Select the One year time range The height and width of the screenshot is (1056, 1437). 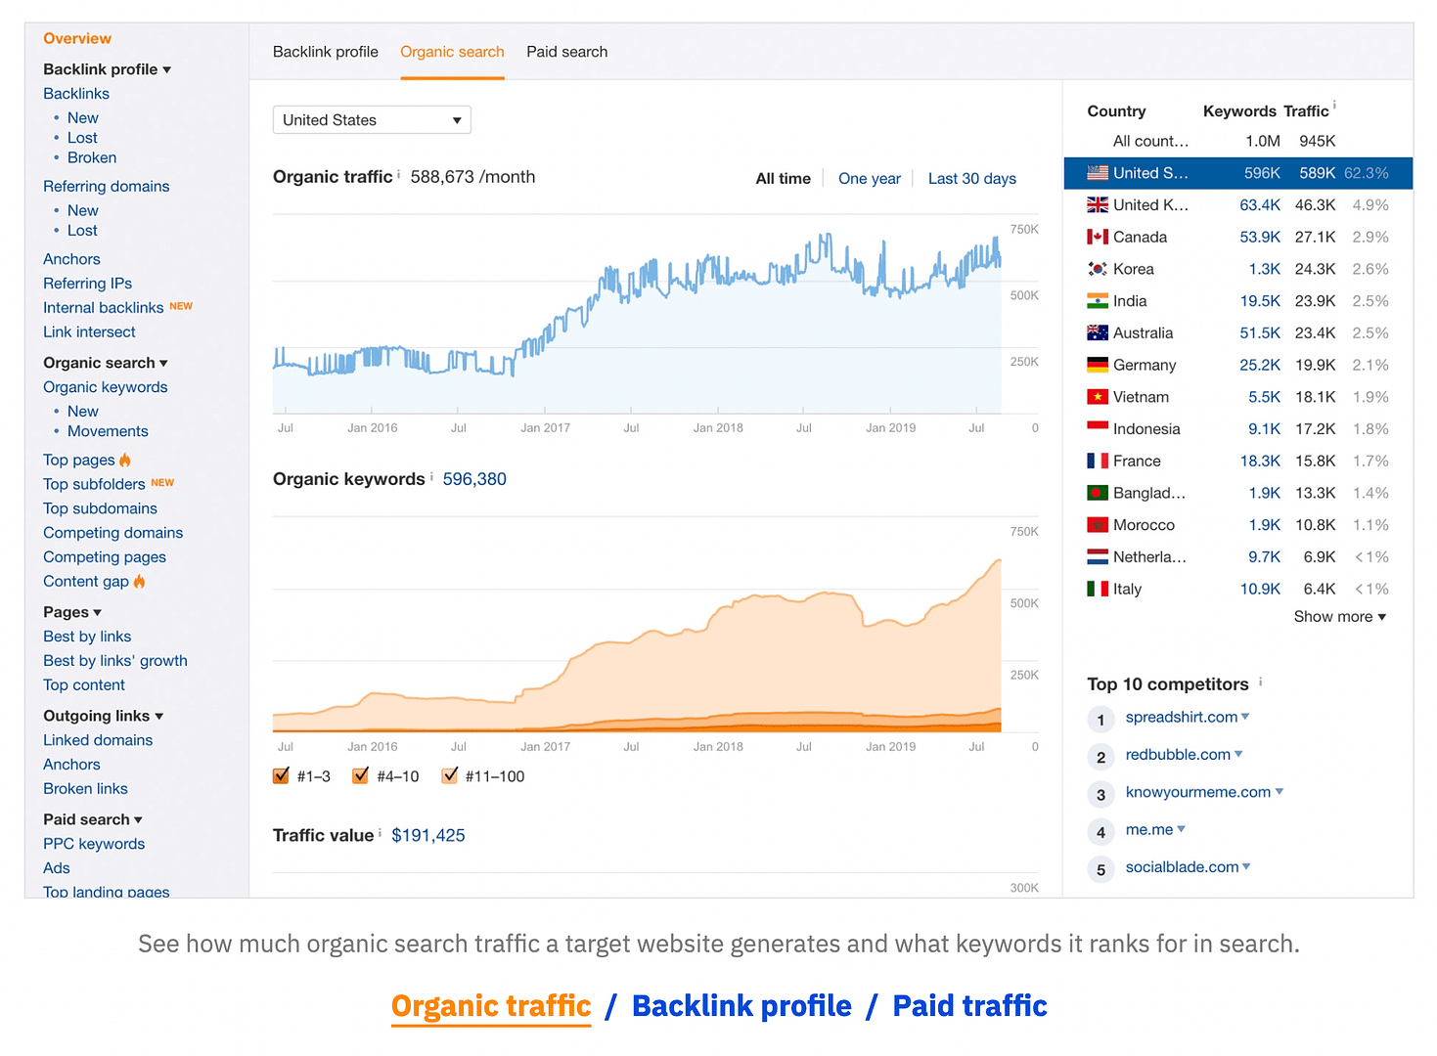[869, 178]
